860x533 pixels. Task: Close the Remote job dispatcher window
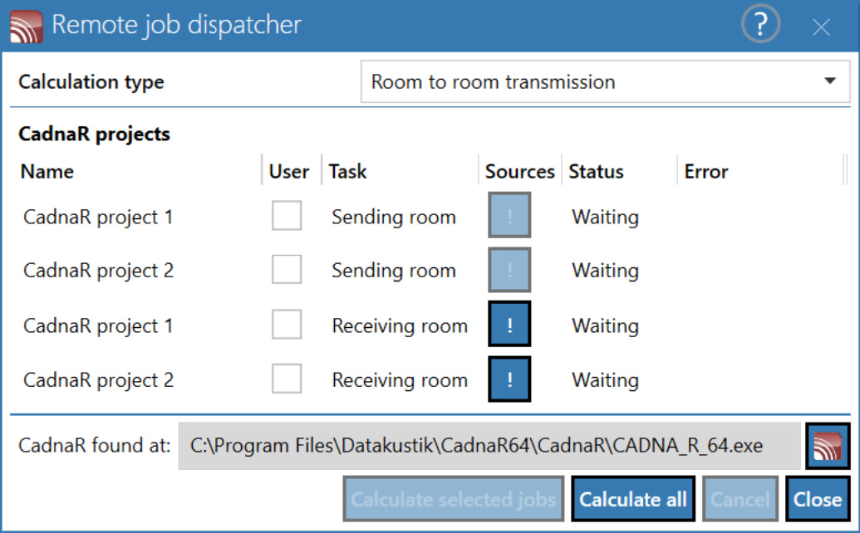coord(821,27)
